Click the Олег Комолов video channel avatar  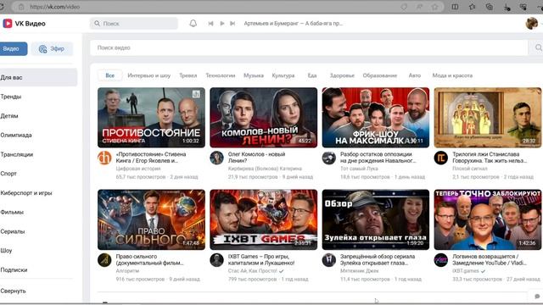click(217, 158)
